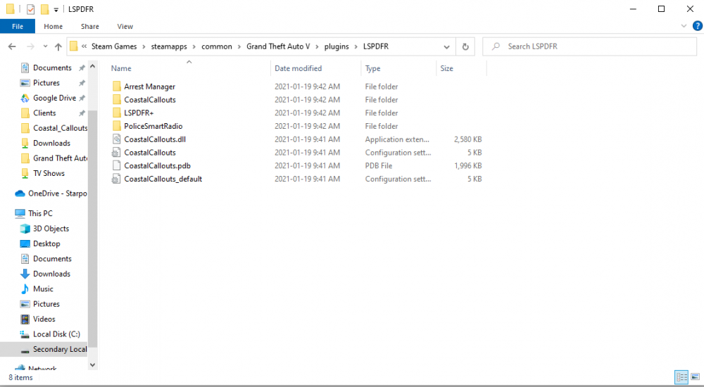This screenshot has width=704, height=387.
Task: Refresh the current folder view
Action: coord(465,46)
